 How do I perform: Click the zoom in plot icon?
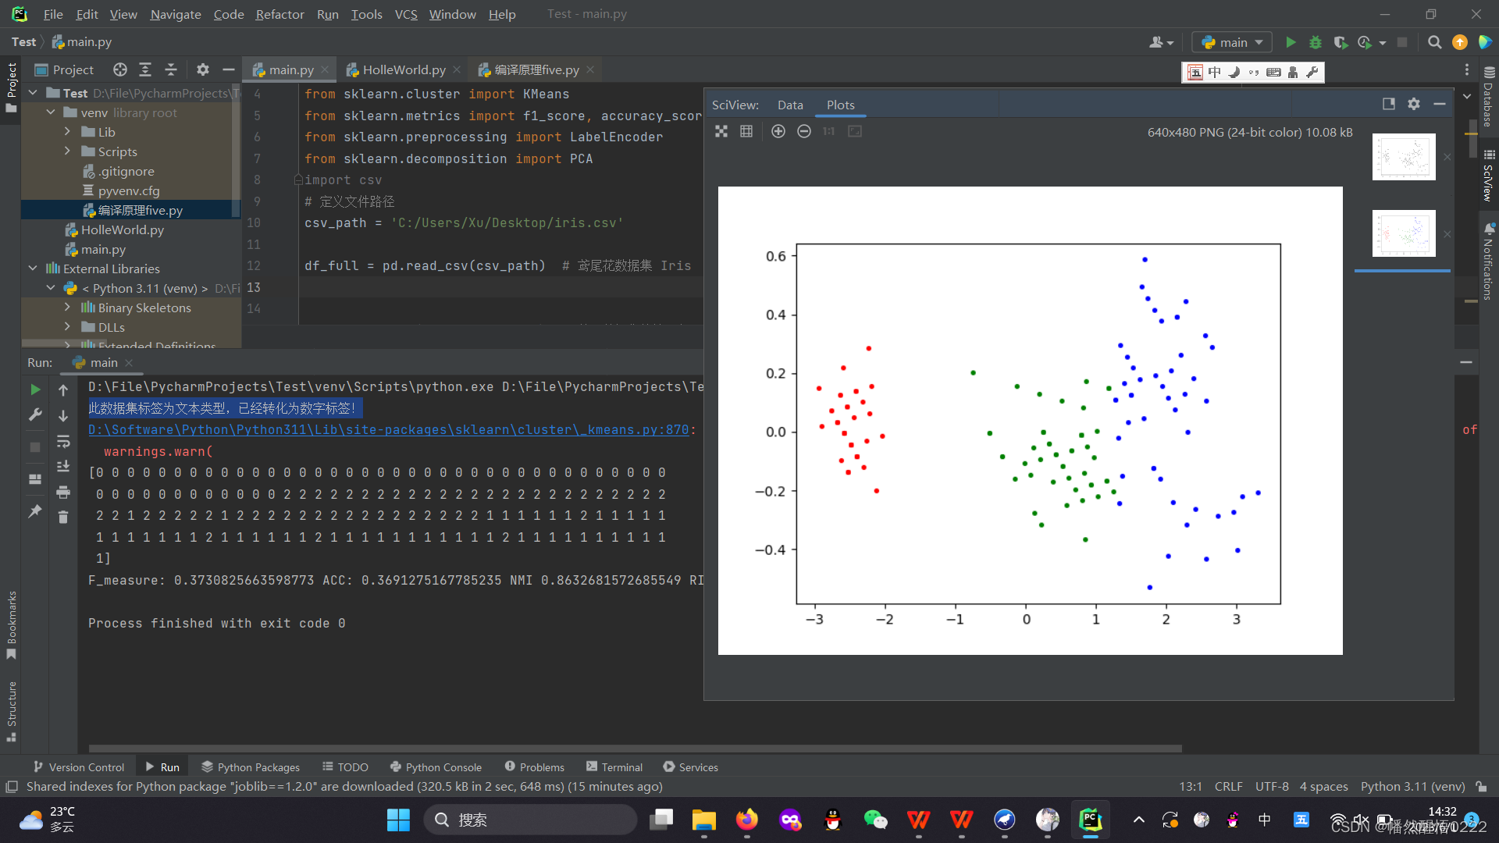778,131
